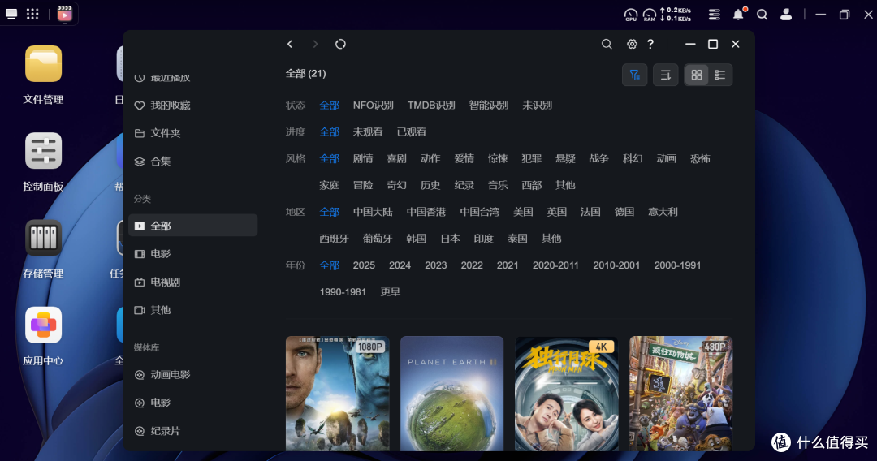Refresh the media library
Viewport: 877px width, 461px height.
pos(340,44)
